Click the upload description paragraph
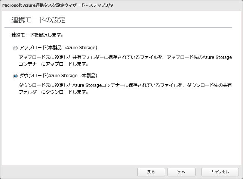 (125, 60)
